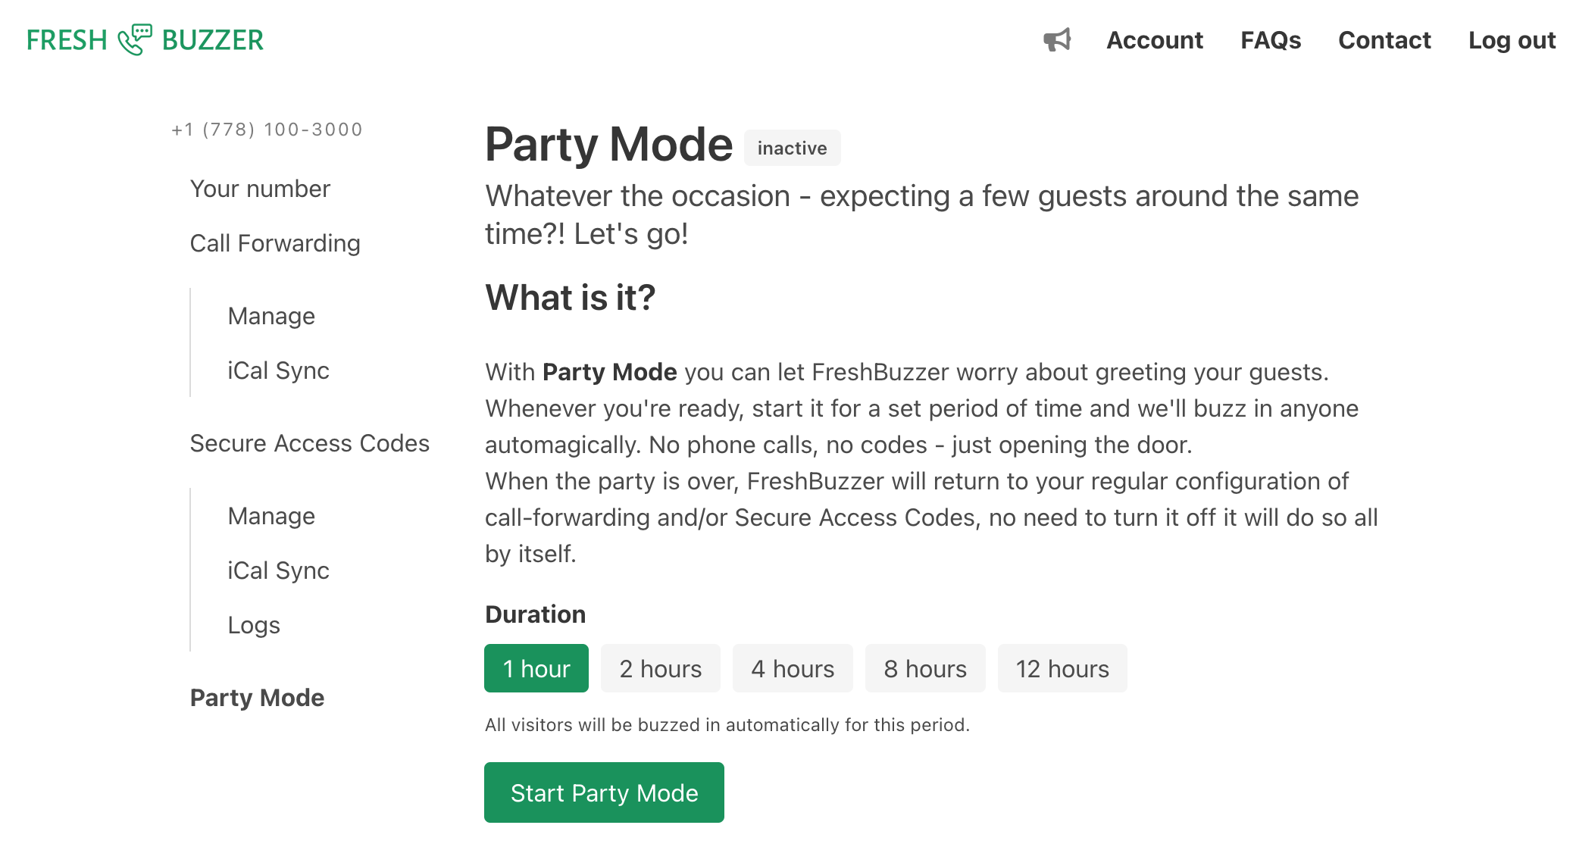This screenshot has height=847, width=1573.
Task: Select the 1 hour duration option
Action: 536,668
